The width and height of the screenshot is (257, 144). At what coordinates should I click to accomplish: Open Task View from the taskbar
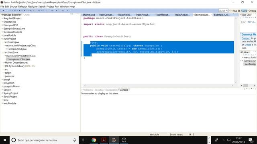click(84, 140)
